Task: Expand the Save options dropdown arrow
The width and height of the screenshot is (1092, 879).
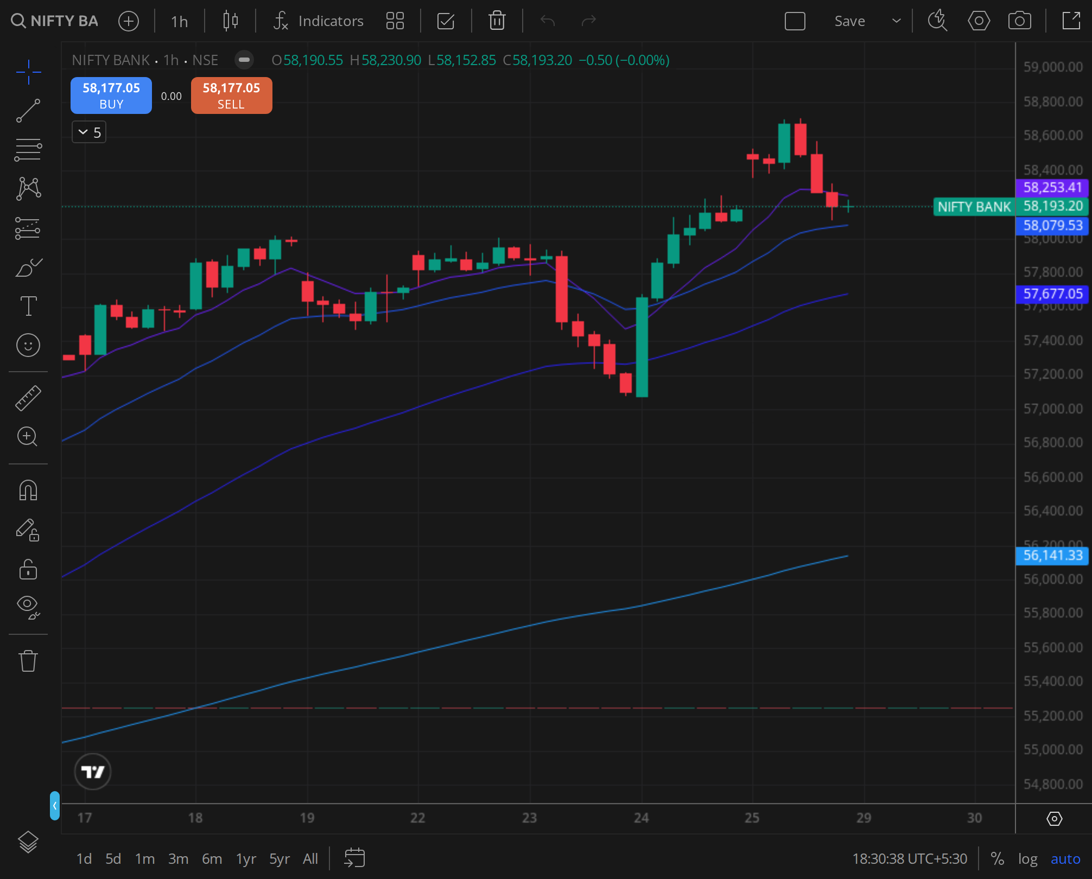Action: pyautogui.click(x=897, y=21)
